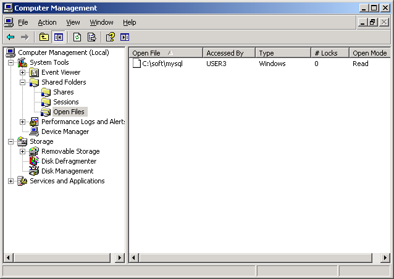This screenshot has width=394, height=279.
Task: Open the Action menu
Action: (x=47, y=23)
